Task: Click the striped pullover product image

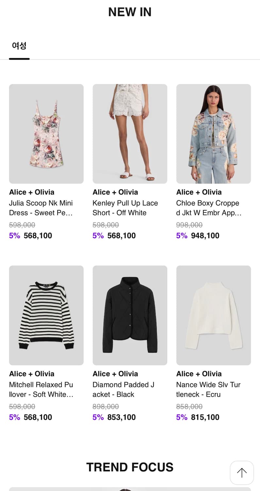Action: tap(46, 315)
